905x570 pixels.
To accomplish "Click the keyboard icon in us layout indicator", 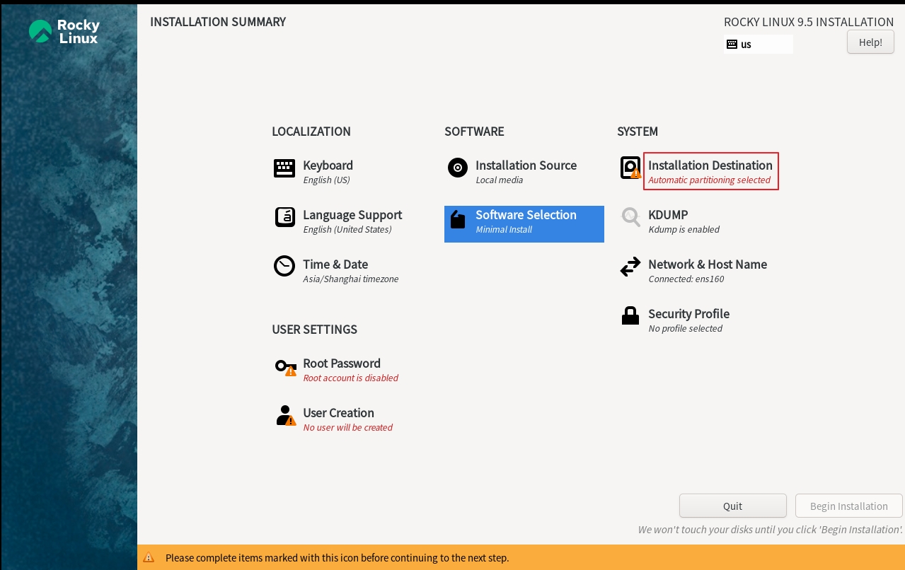I will (x=732, y=44).
